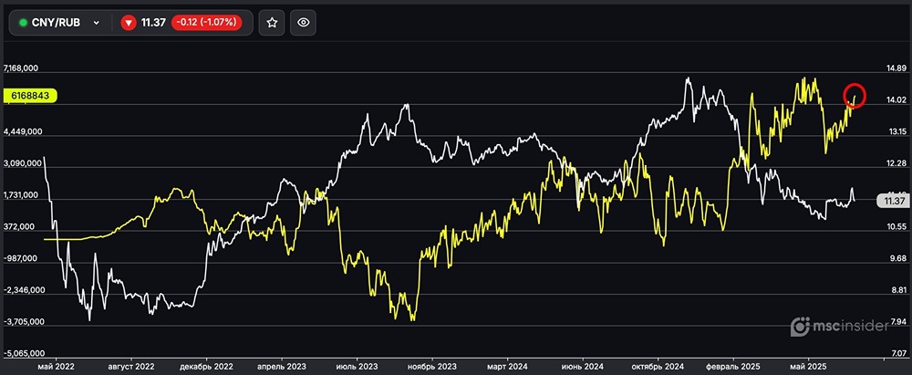This screenshot has width=912, height=375.
Task: Click the май 2022 date label
Action: pyautogui.click(x=56, y=368)
